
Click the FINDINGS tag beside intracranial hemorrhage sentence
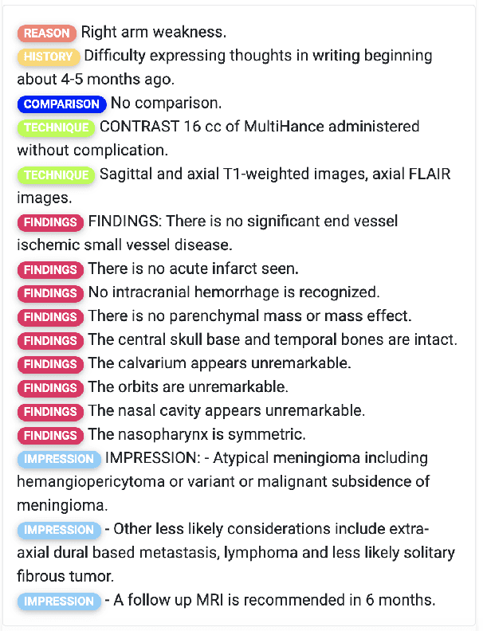click(x=50, y=293)
